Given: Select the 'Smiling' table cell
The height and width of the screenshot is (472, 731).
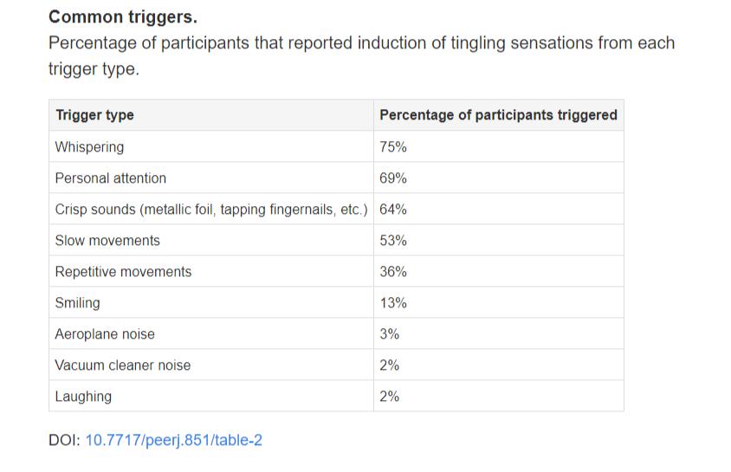Looking at the screenshot, I should (x=77, y=303).
